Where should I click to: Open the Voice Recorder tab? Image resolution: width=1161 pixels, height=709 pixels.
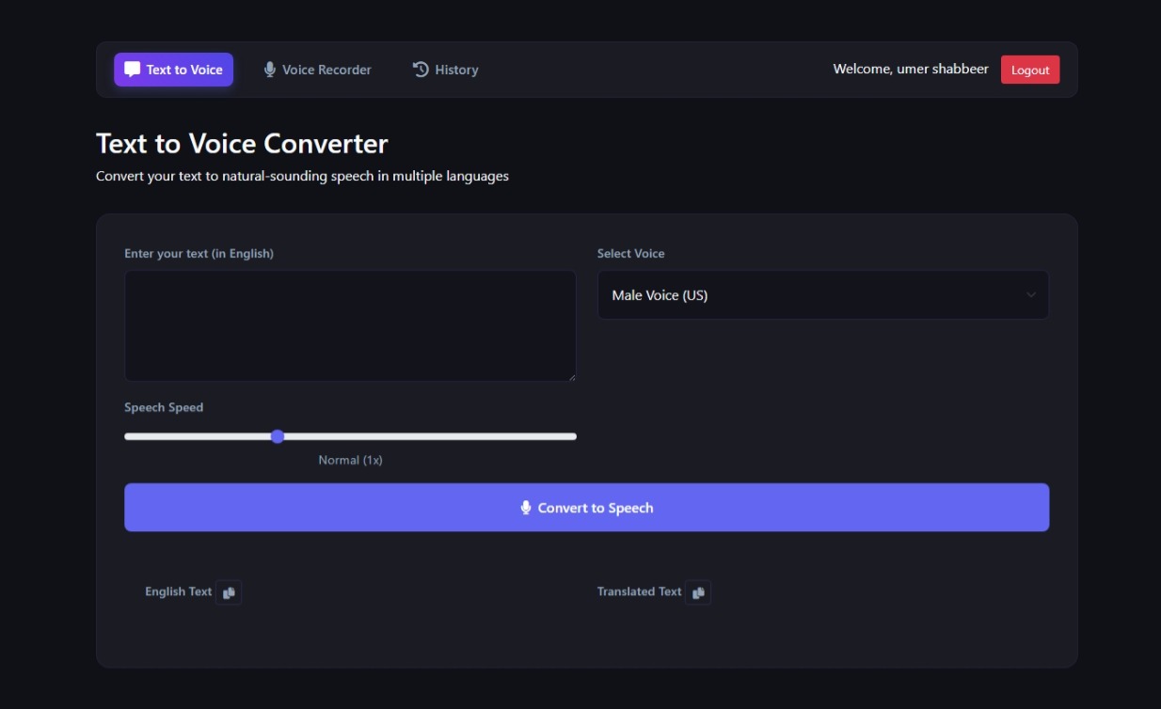[317, 70]
